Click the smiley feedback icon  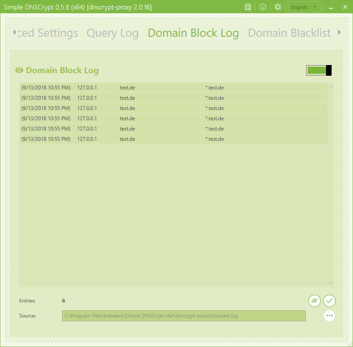click(x=262, y=7)
